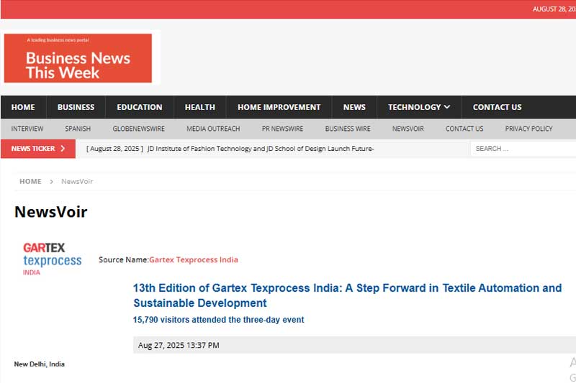This screenshot has height=383, width=576.
Task: Open the Education menu item
Action: coord(140,107)
